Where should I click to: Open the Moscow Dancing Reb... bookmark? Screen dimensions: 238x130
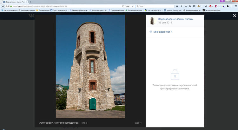click(173, 10)
